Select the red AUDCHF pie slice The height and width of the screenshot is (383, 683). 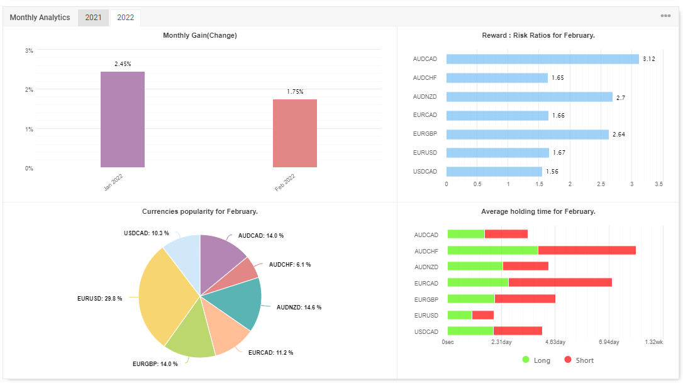pyautogui.click(x=240, y=276)
